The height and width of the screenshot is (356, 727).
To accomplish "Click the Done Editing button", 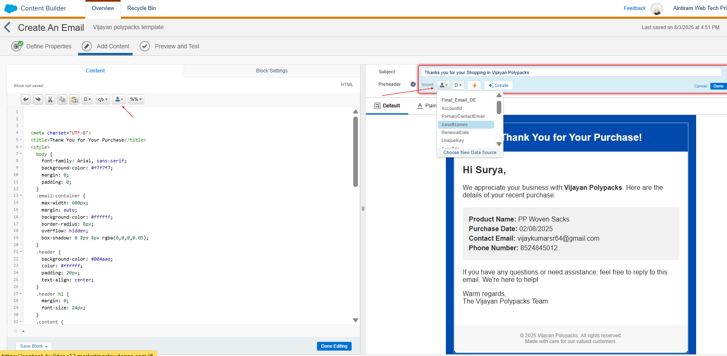I will (x=334, y=346).
